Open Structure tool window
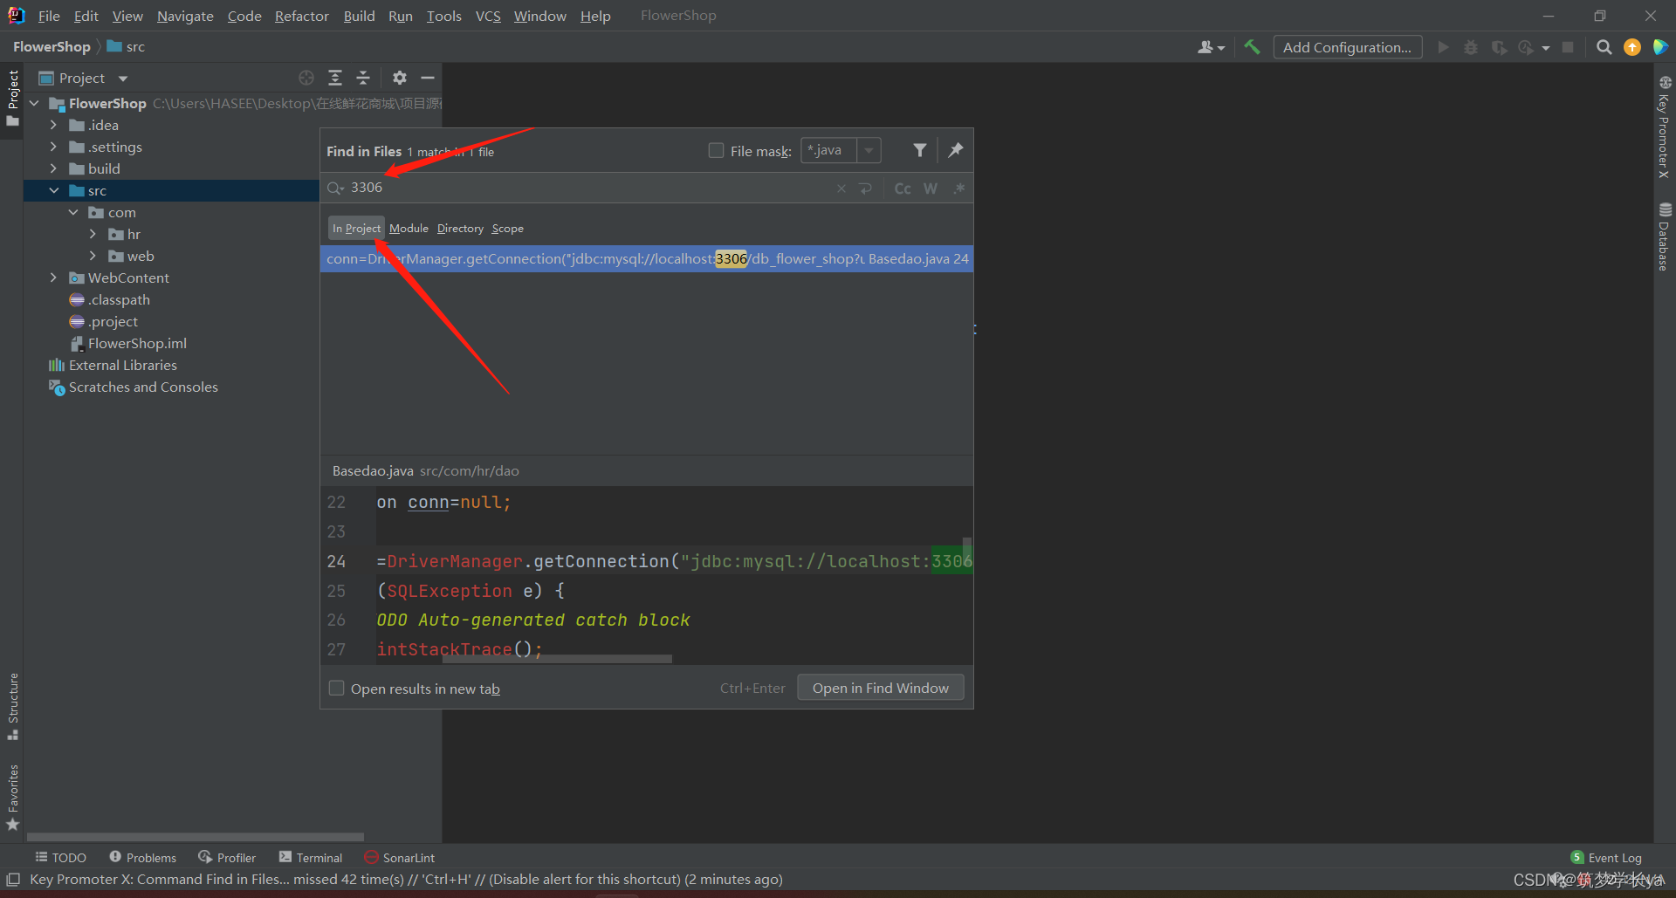Viewport: 1676px width, 898px height. tap(12, 707)
